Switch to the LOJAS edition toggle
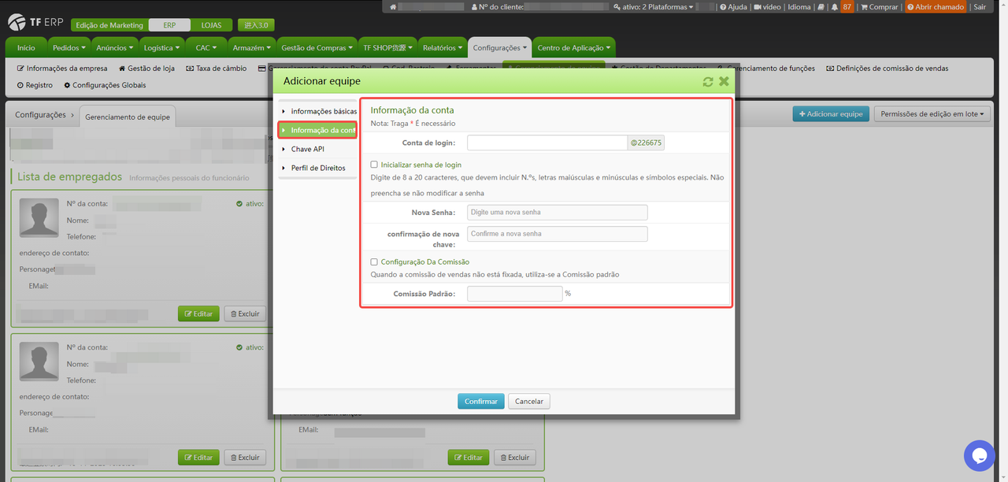This screenshot has height=482, width=1008. 211,25
